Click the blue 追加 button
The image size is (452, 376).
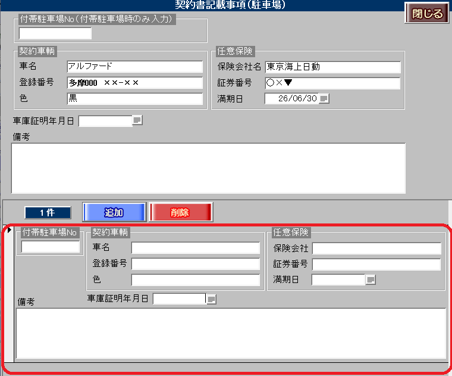114,212
